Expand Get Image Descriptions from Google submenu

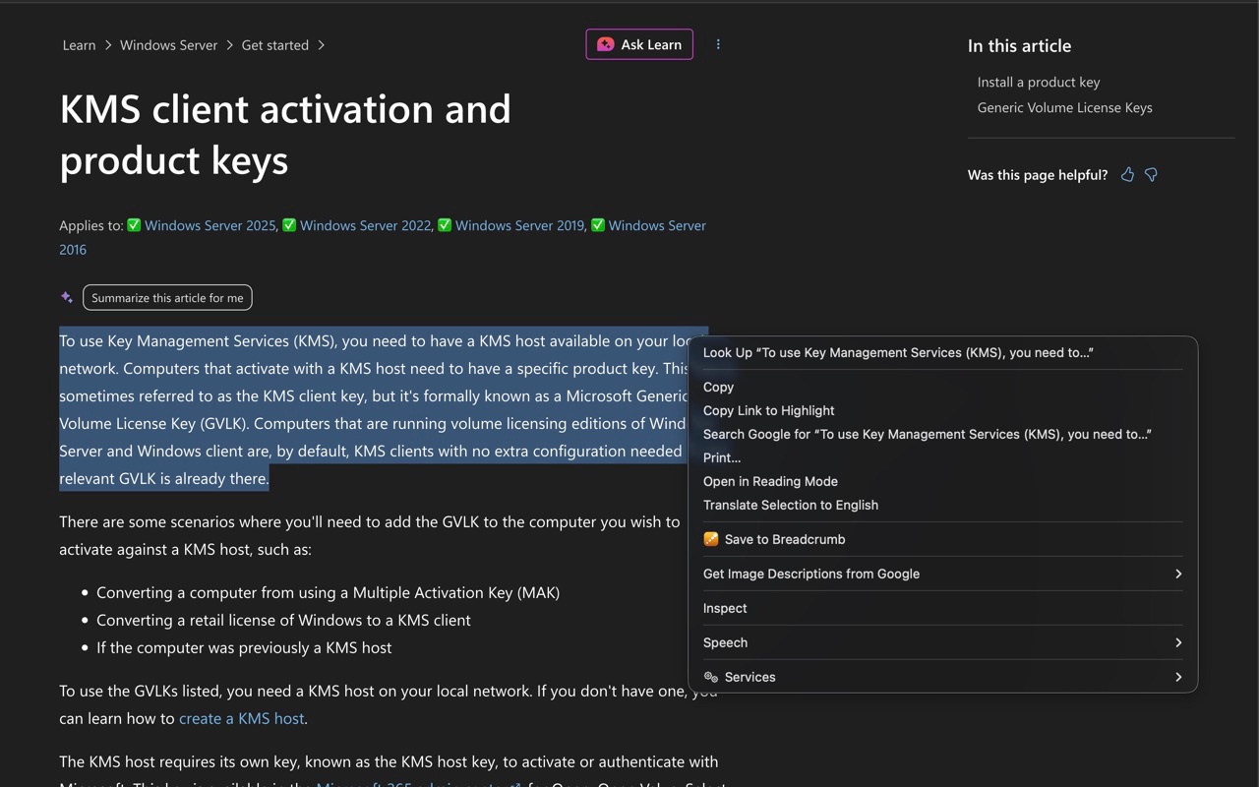tap(1178, 574)
